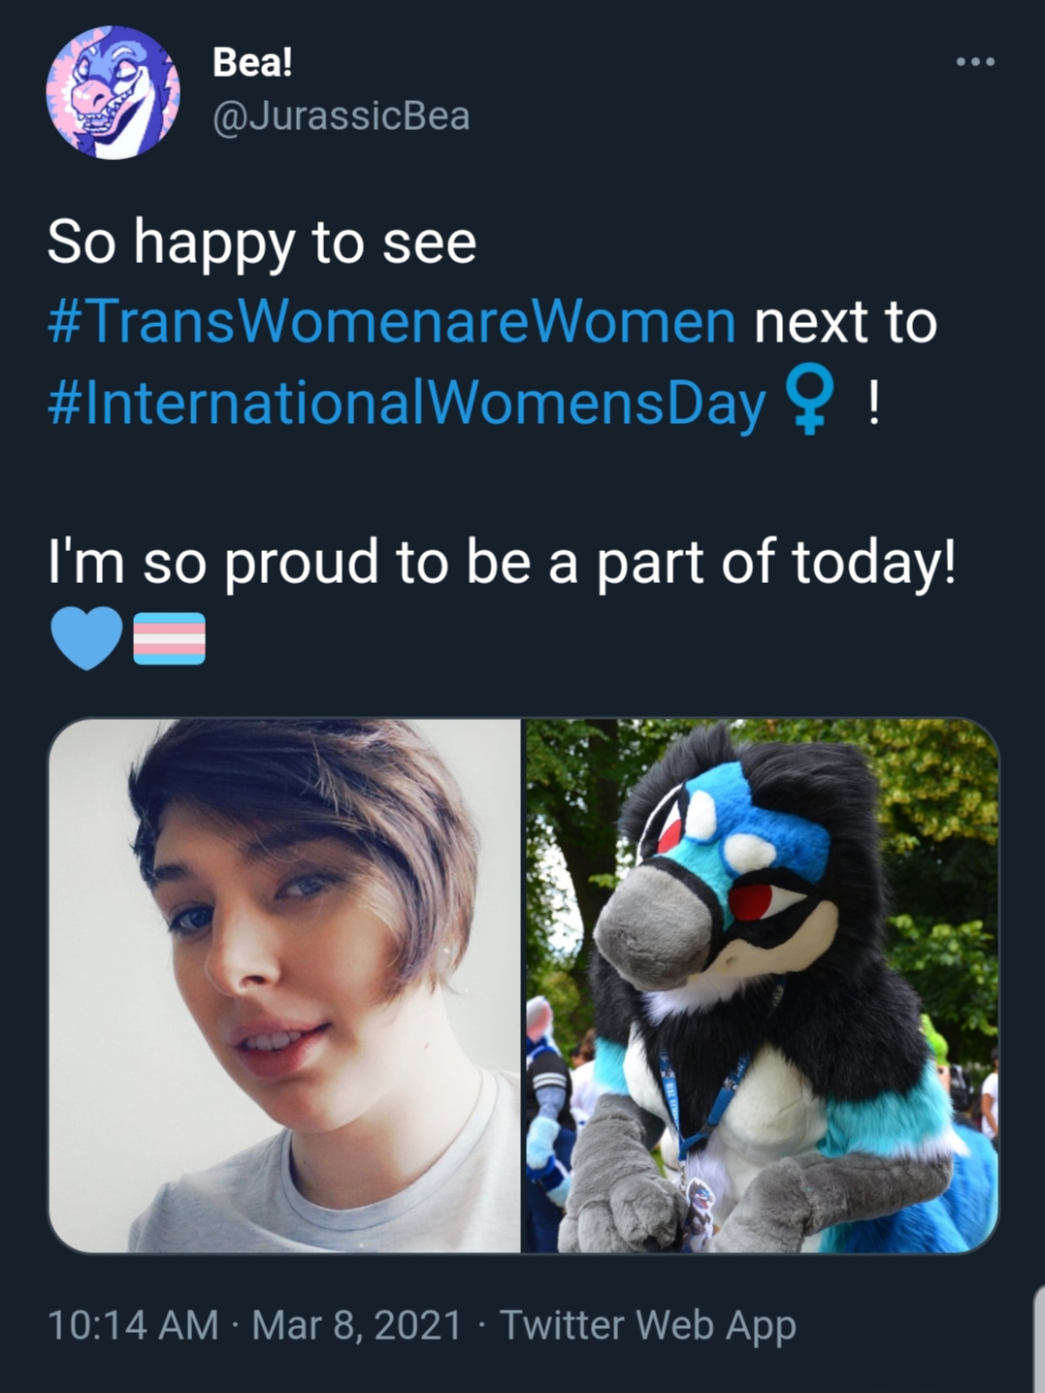
Task: Open the @JurassicBea handle link
Action: pos(341,116)
